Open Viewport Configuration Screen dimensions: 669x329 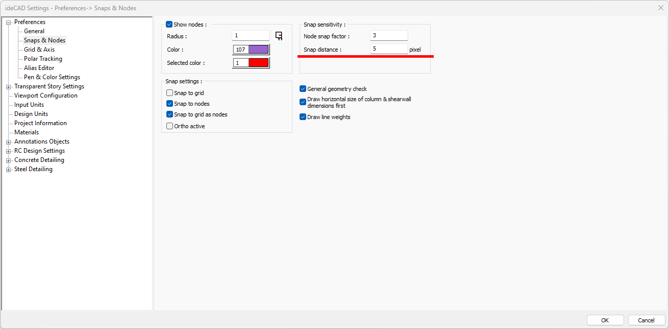[x=46, y=96]
